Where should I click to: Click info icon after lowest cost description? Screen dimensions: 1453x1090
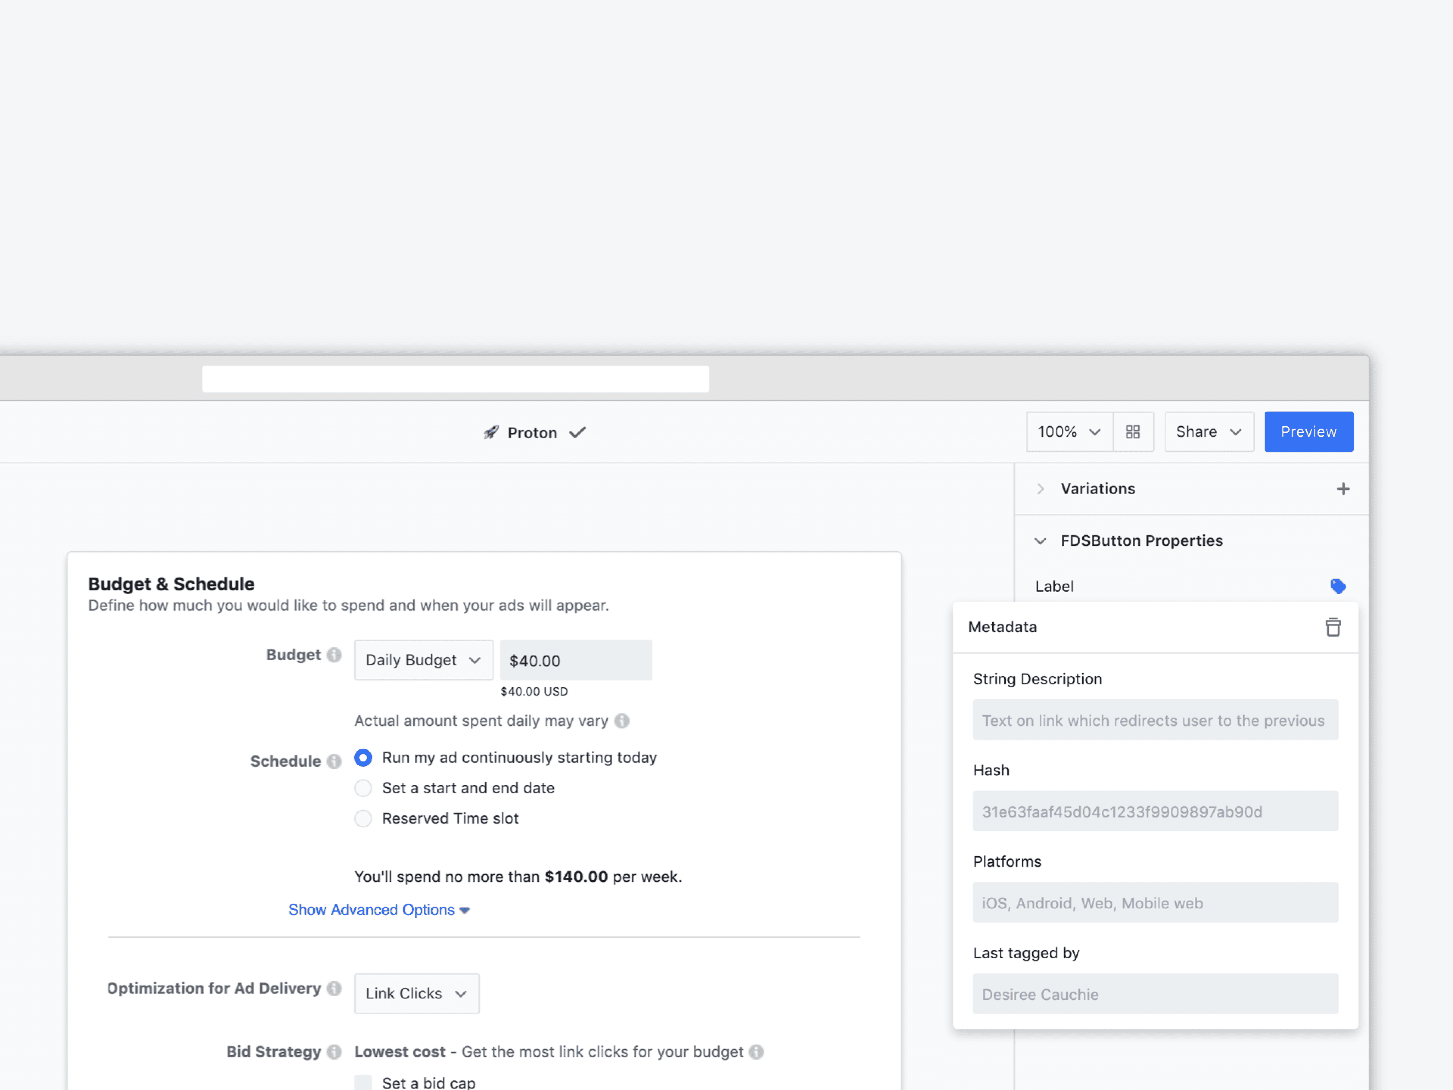click(756, 1052)
